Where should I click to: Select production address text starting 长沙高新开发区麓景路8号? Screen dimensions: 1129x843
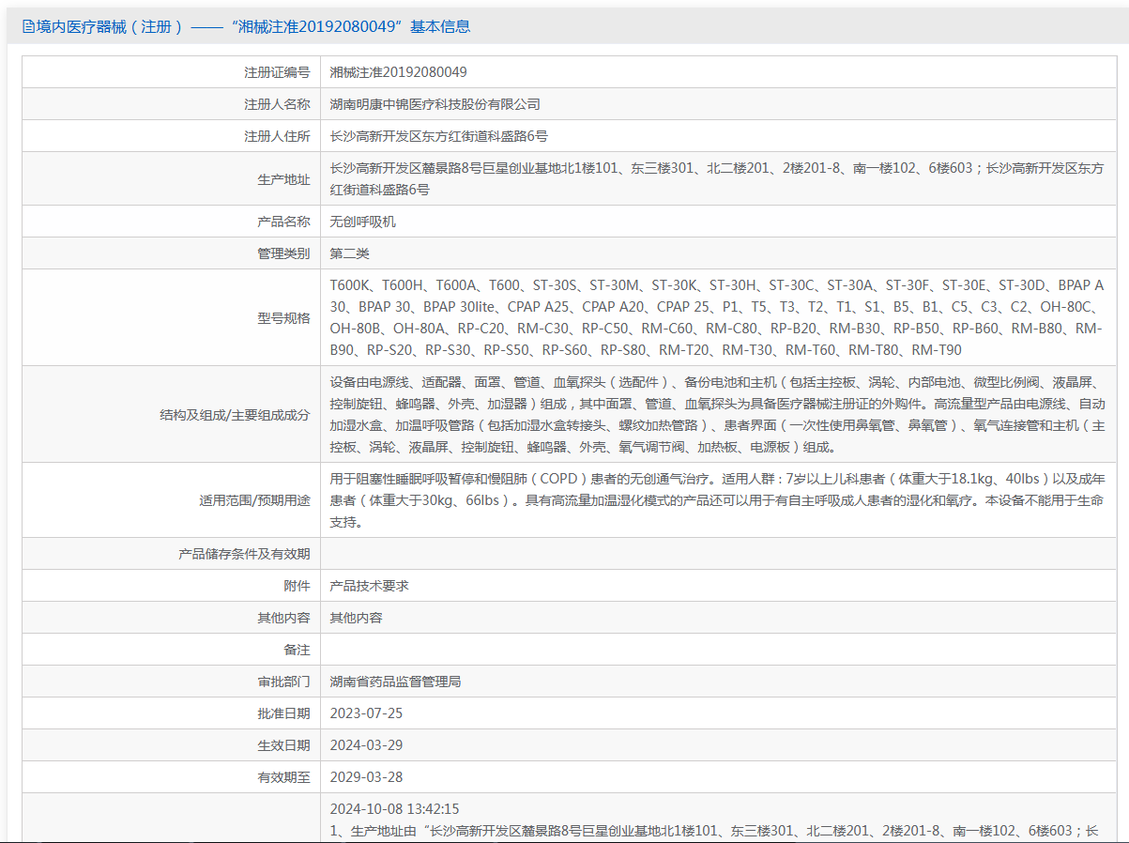[x=717, y=178]
